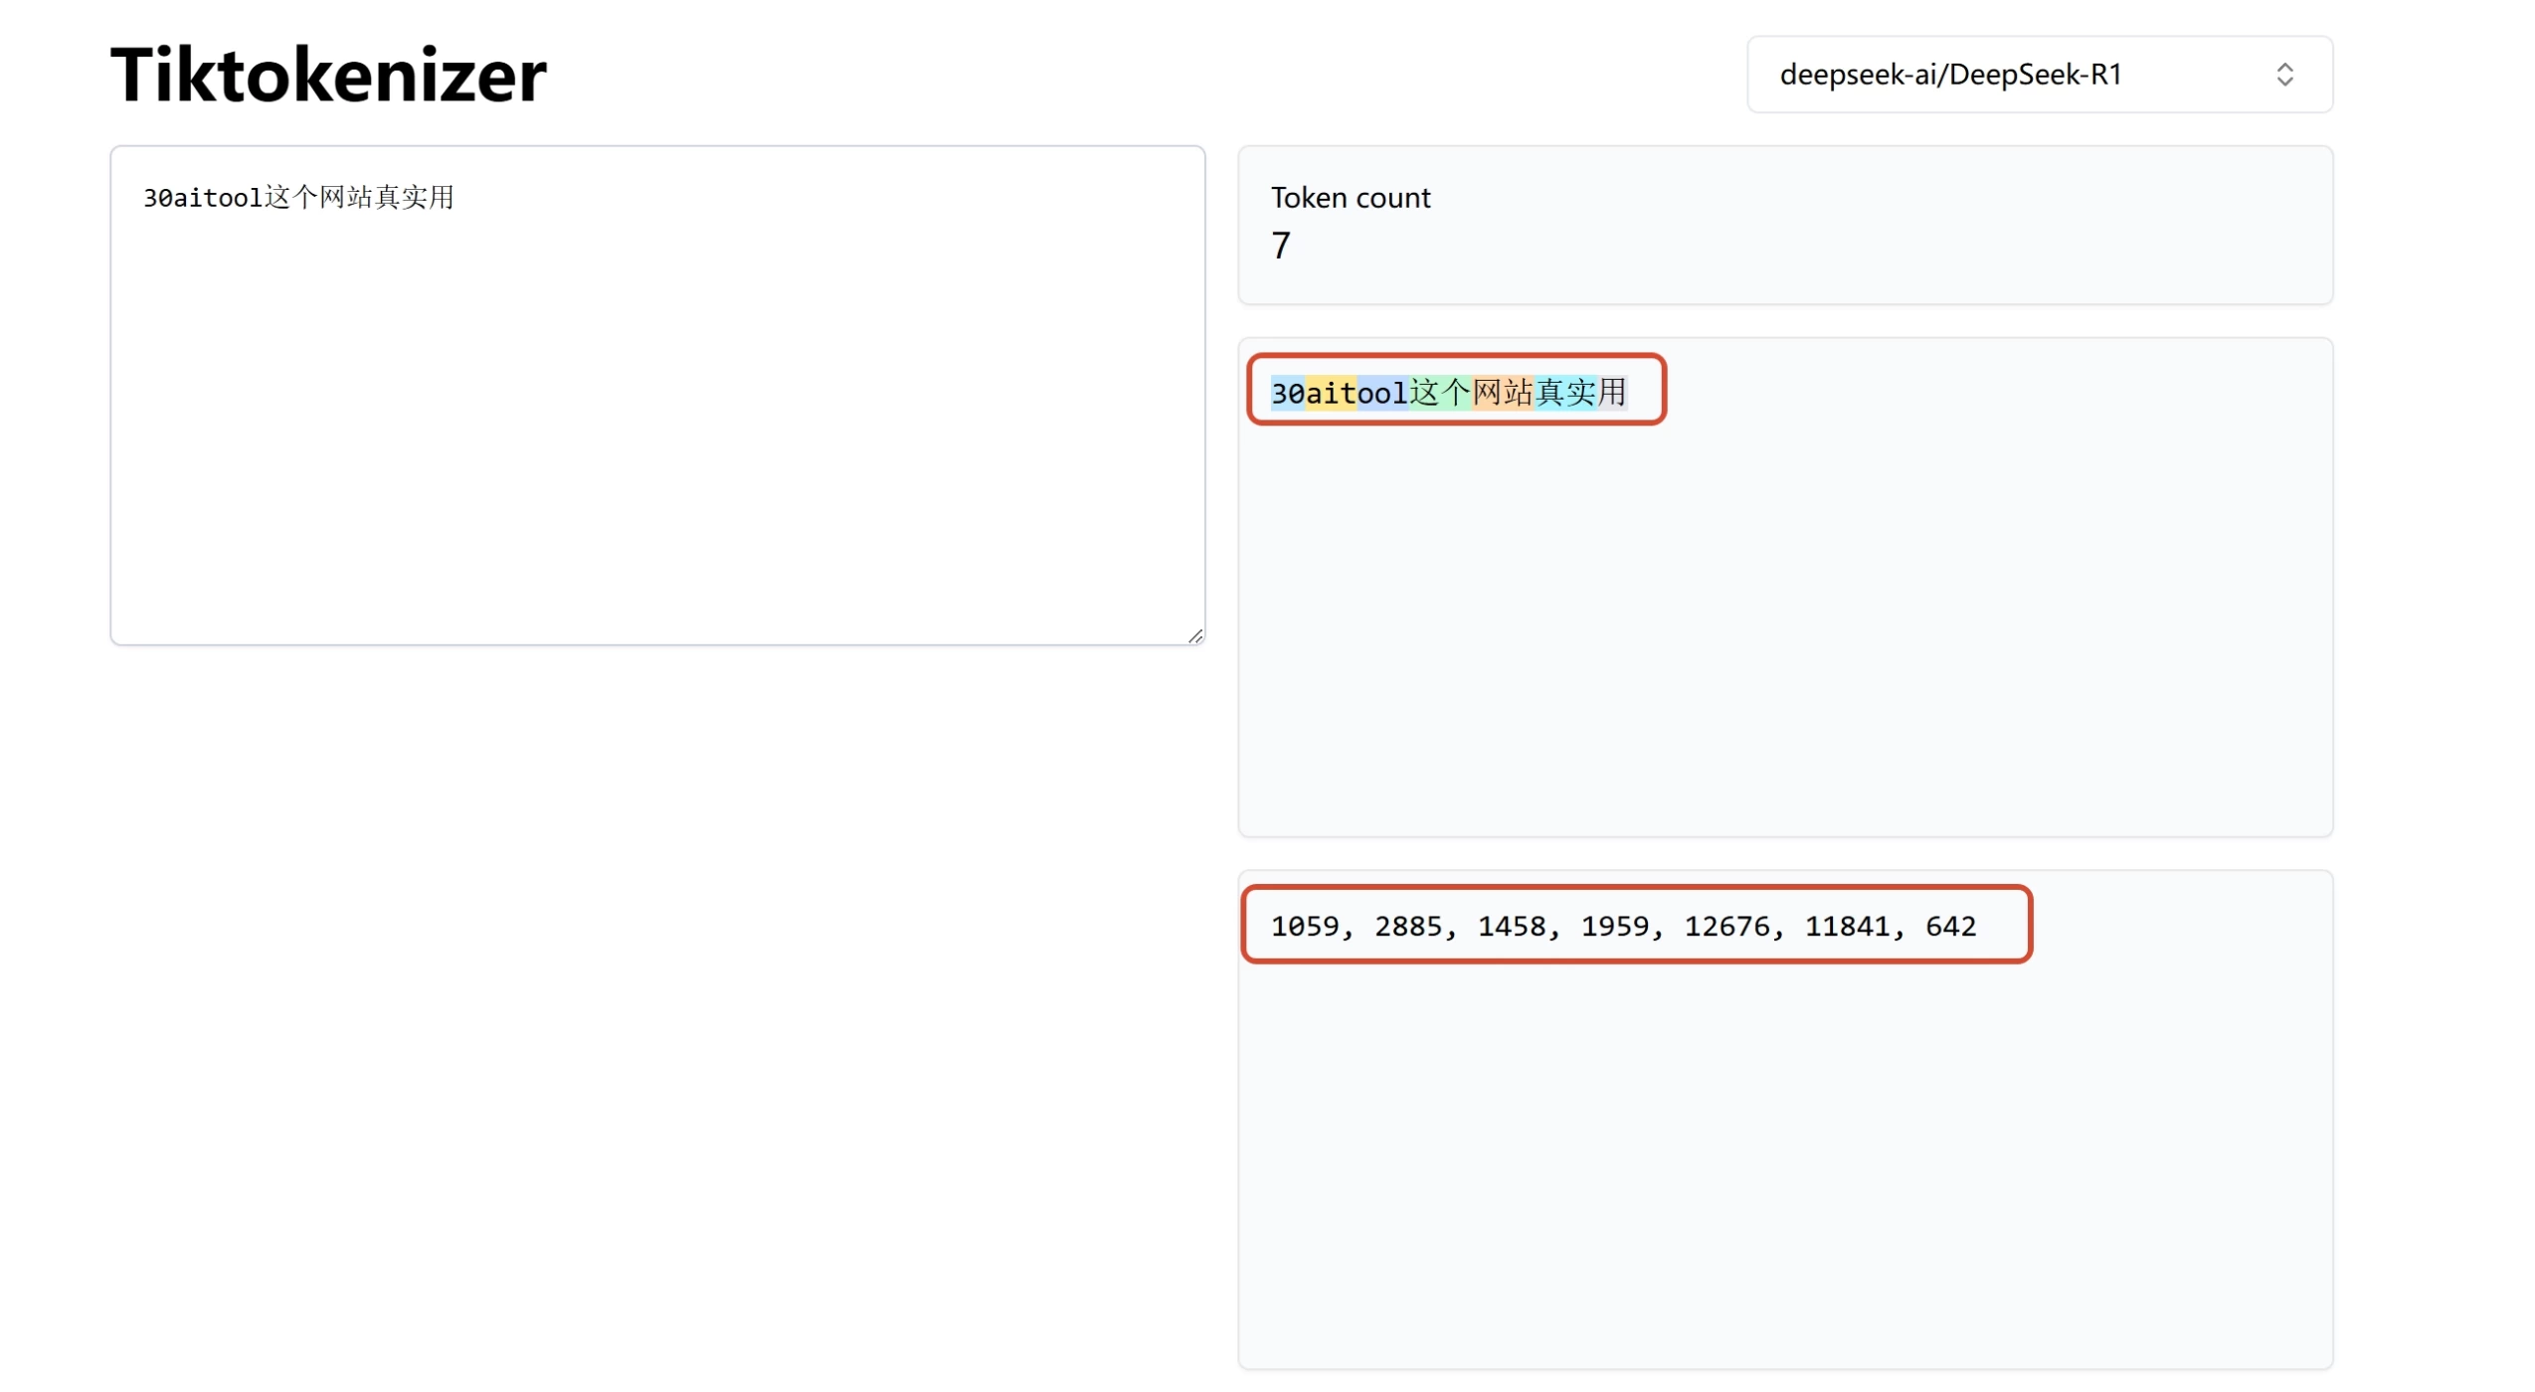Click token ID 12676

coord(1726,927)
